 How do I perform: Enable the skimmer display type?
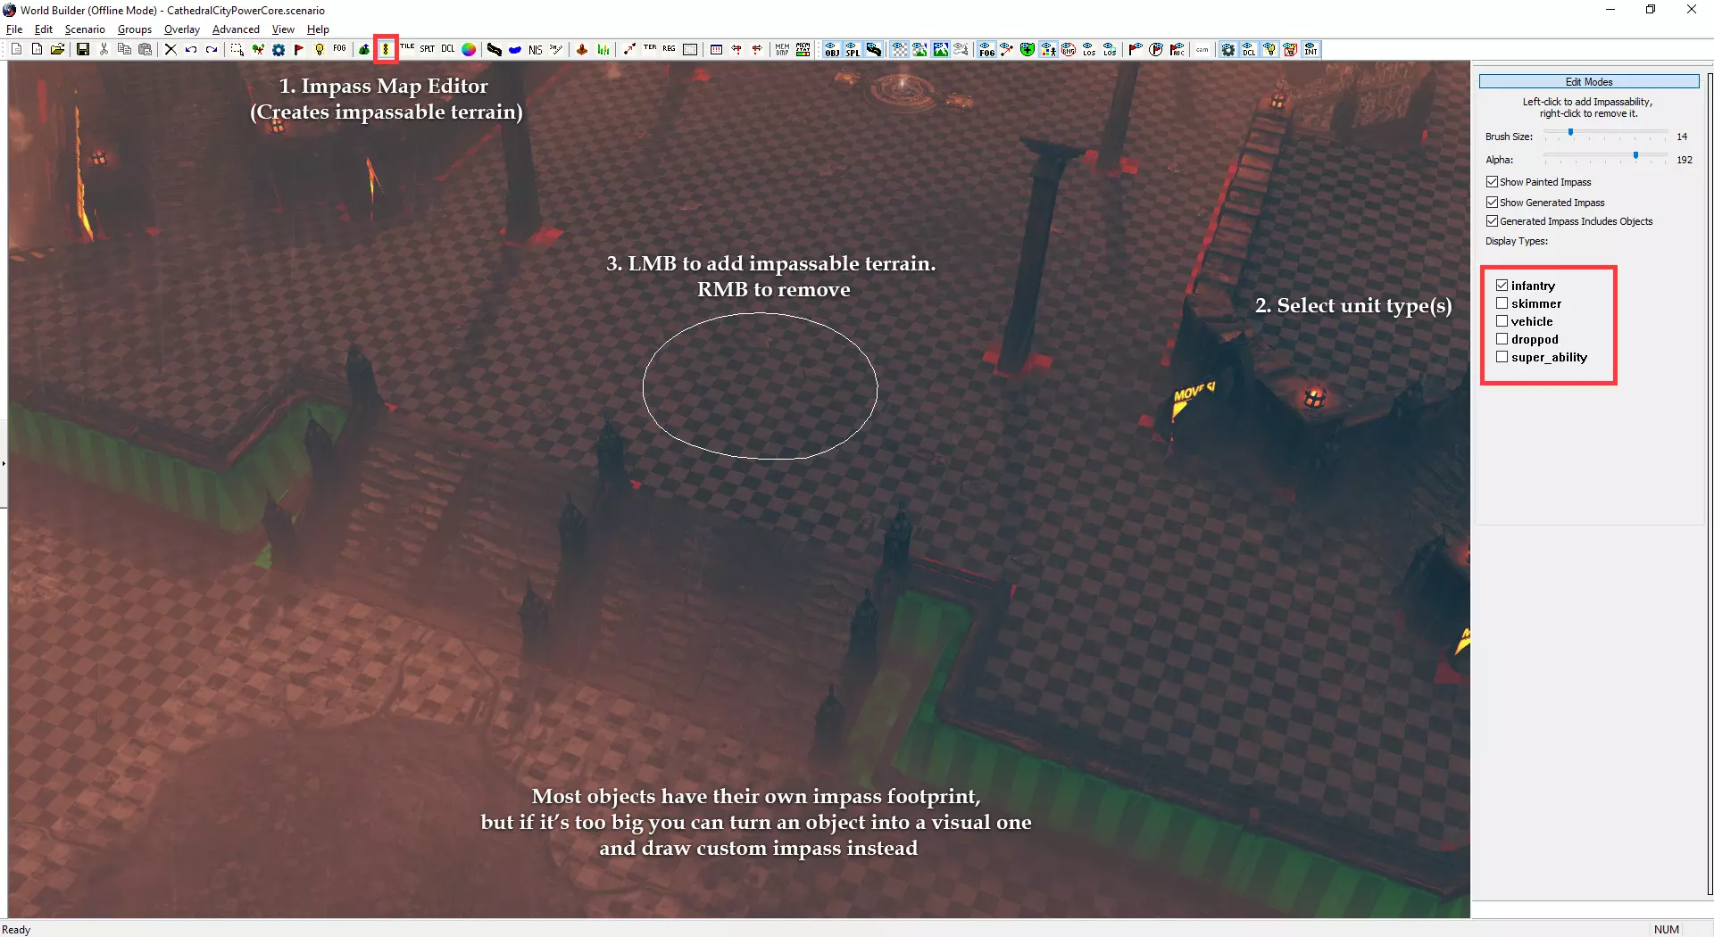click(1502, 303)
